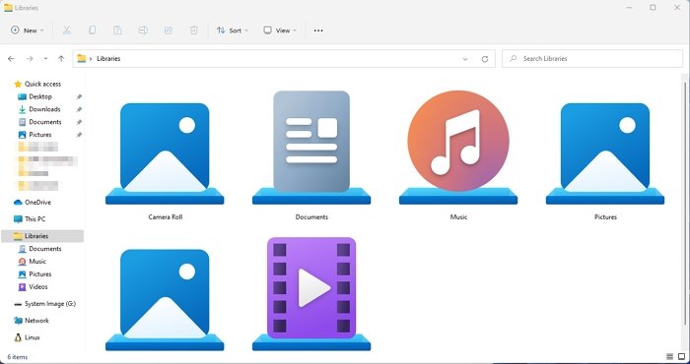Image resolution: width=690 pixels, height=364 pixels.
Task: Open recent locations chevron
Action: [x=45, y=58]
